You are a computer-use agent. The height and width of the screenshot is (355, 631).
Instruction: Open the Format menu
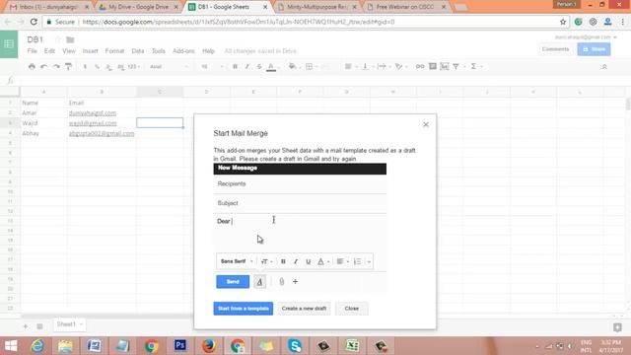[x=114, y=51]
